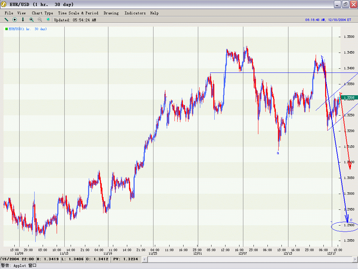This screenshot has height=269, width=358.
Task: Click the application logo in title bar
Action: 3,4
